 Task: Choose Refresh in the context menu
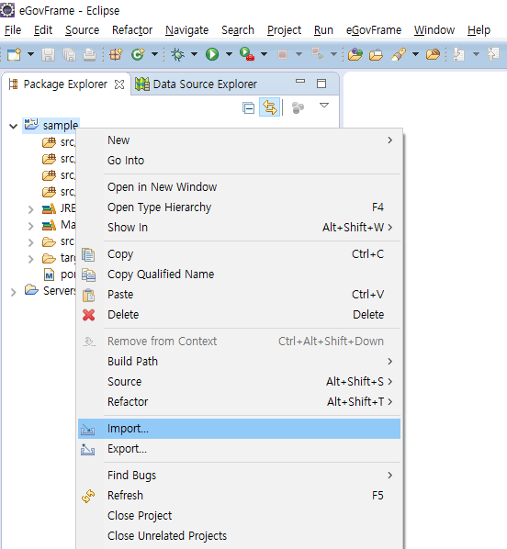240,496
